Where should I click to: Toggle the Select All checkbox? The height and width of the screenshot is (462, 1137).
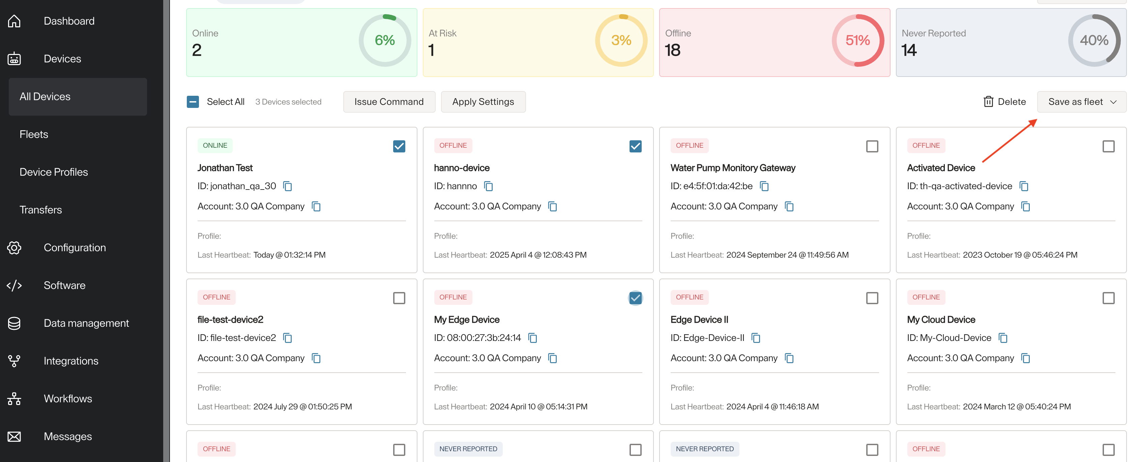point(193,102)
